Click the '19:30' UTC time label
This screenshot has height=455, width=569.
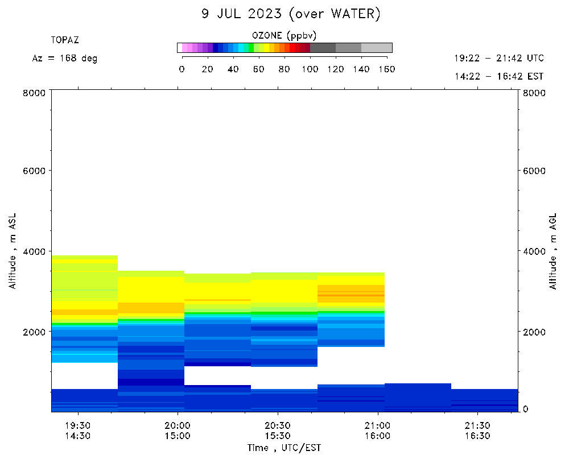point(78,425)
